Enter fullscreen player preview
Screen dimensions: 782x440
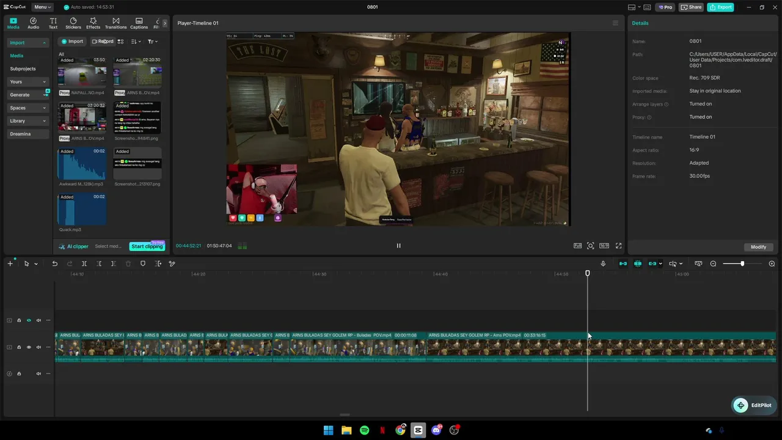point(618,246)
